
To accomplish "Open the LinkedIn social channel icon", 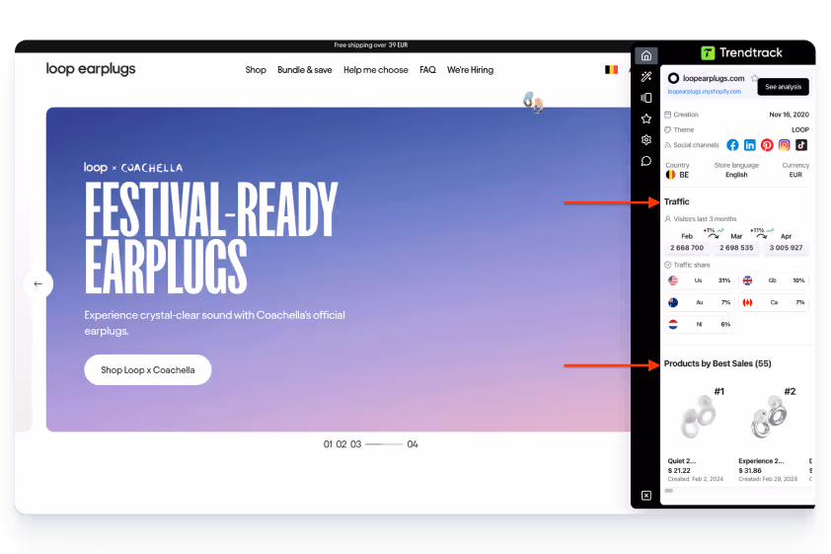I will pos(749,145).
